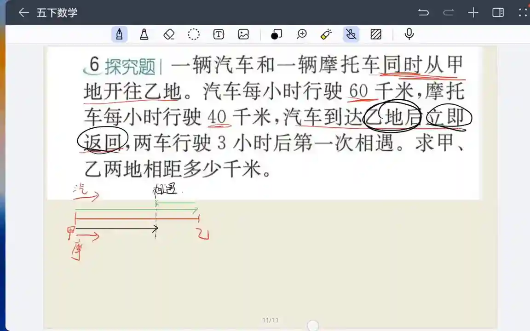Toggle finger touch drawing mode

coord(351,34)
